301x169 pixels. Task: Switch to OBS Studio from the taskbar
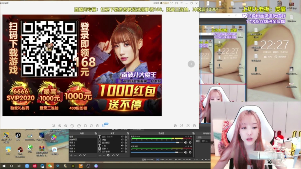coord(88,166)
